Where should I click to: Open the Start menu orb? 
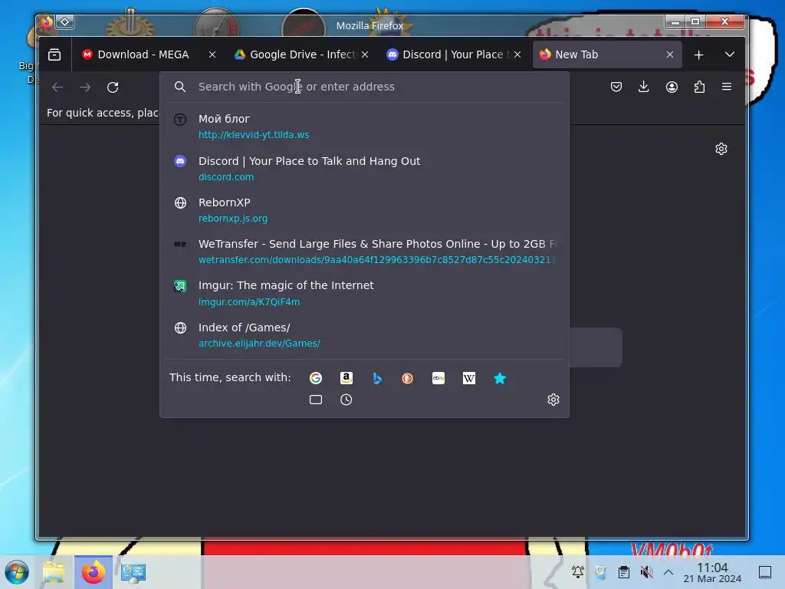coord(17,572)
